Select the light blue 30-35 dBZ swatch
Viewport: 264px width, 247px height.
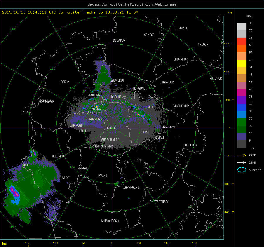click(242, 115)
